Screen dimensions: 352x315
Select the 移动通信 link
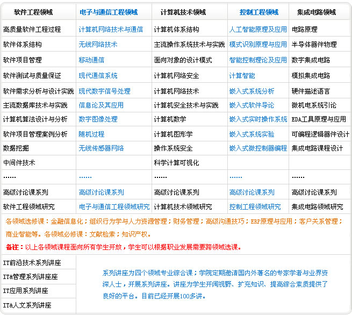tap(91, 60)
